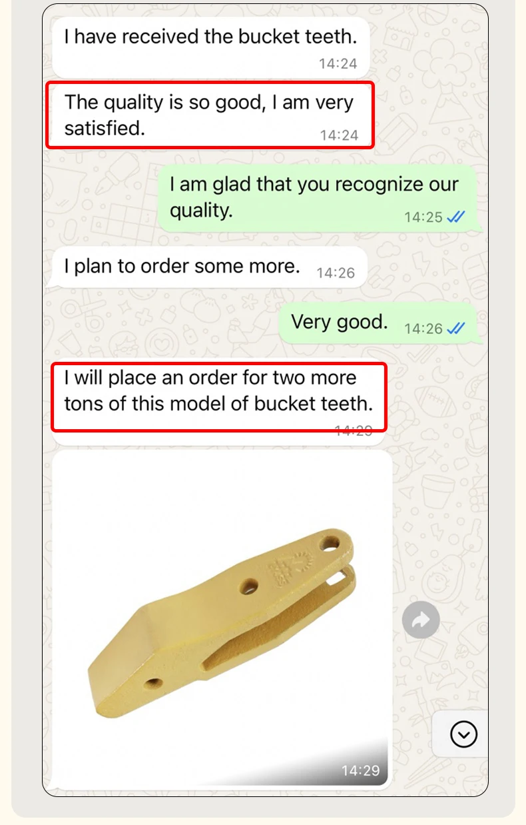Click the word 'satisfied.' in the highlighted message
526x825 pixels.
click(x=105, y=128)
